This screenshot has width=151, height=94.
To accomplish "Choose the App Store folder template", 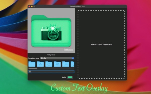I will click(40, 64).
